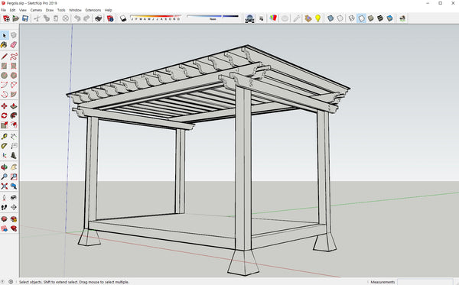459x285 pixels.
Task: Enable Shaded face style
Action: pos(371,18)
